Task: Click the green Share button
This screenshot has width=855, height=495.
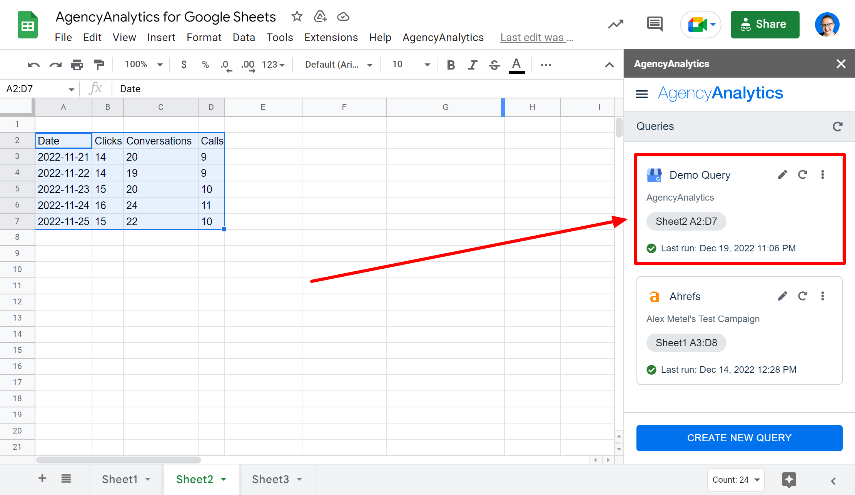Action: click(x=765, y=24)
